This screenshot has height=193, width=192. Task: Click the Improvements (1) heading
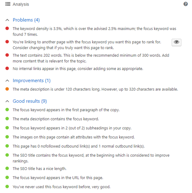coord(32,81)
